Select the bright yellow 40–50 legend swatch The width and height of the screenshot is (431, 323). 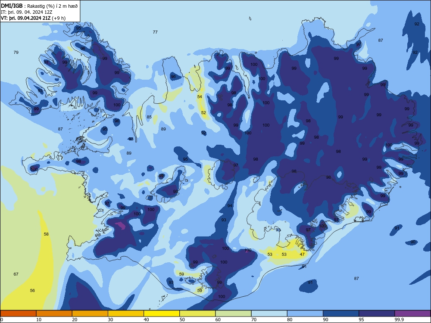pos(162,314)
